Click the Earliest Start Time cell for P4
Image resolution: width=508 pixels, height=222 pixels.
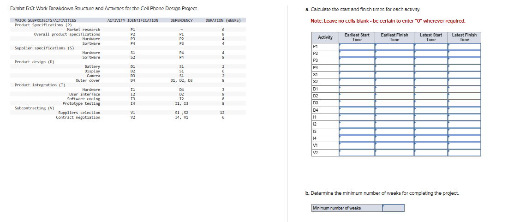point(357,68)
